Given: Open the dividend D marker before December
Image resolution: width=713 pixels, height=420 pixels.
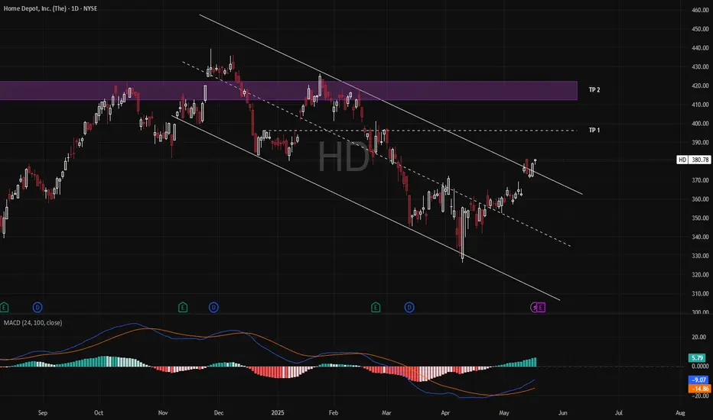Looking at the screenshot, I should (x=213, y=308).
